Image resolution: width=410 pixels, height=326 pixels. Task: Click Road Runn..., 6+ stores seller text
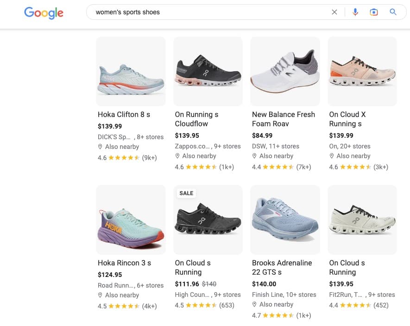pos(131,286)
